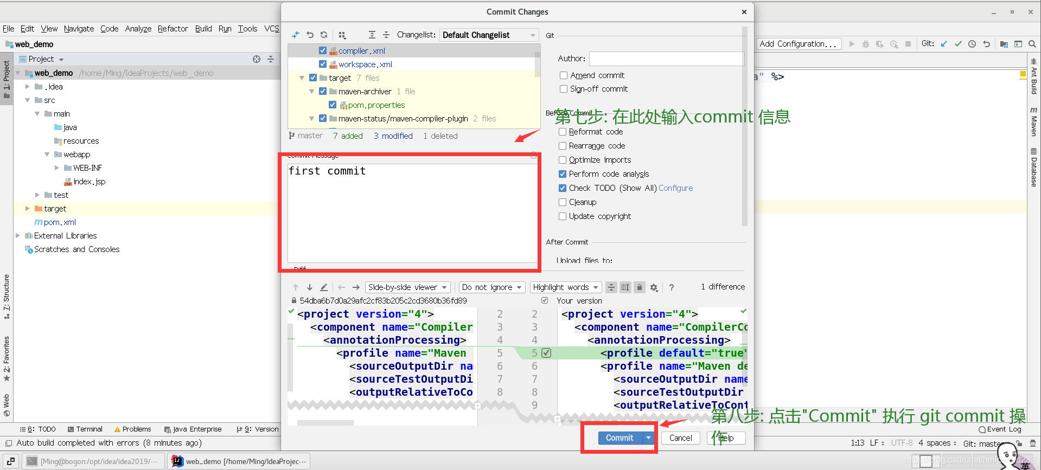This screenshot has width=1041, height=470.
Task: Go to next difference arrow
Action: point(310,287)
